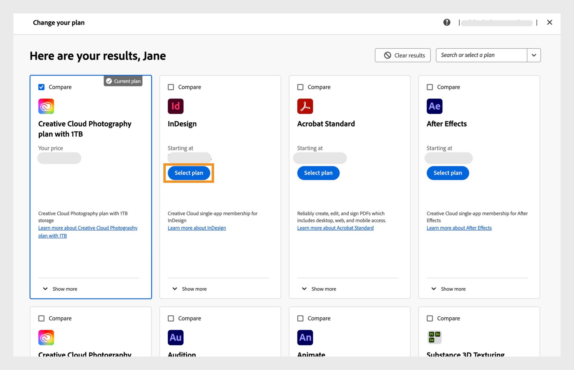Click the Substance 3D Texturing icon
The image size is (574, 370).
(x=434, y=337)
